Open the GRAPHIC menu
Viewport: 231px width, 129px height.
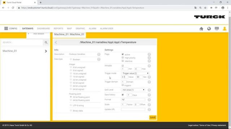(x=80, y=29)
